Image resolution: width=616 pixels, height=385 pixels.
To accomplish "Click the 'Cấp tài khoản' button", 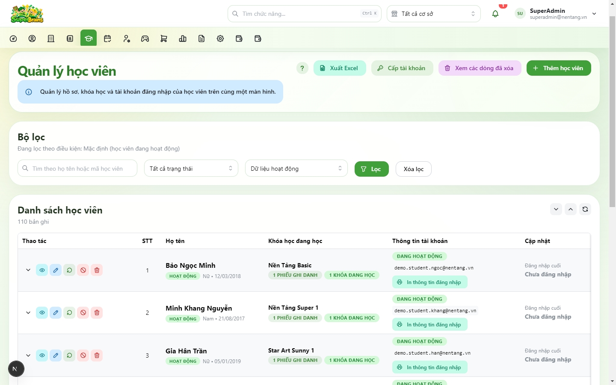I will pos(402,68).
